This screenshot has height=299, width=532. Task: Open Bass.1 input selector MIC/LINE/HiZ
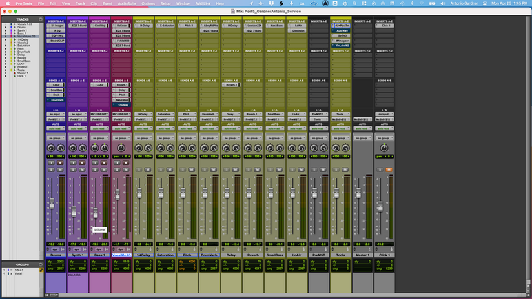[x=99, y=115]
